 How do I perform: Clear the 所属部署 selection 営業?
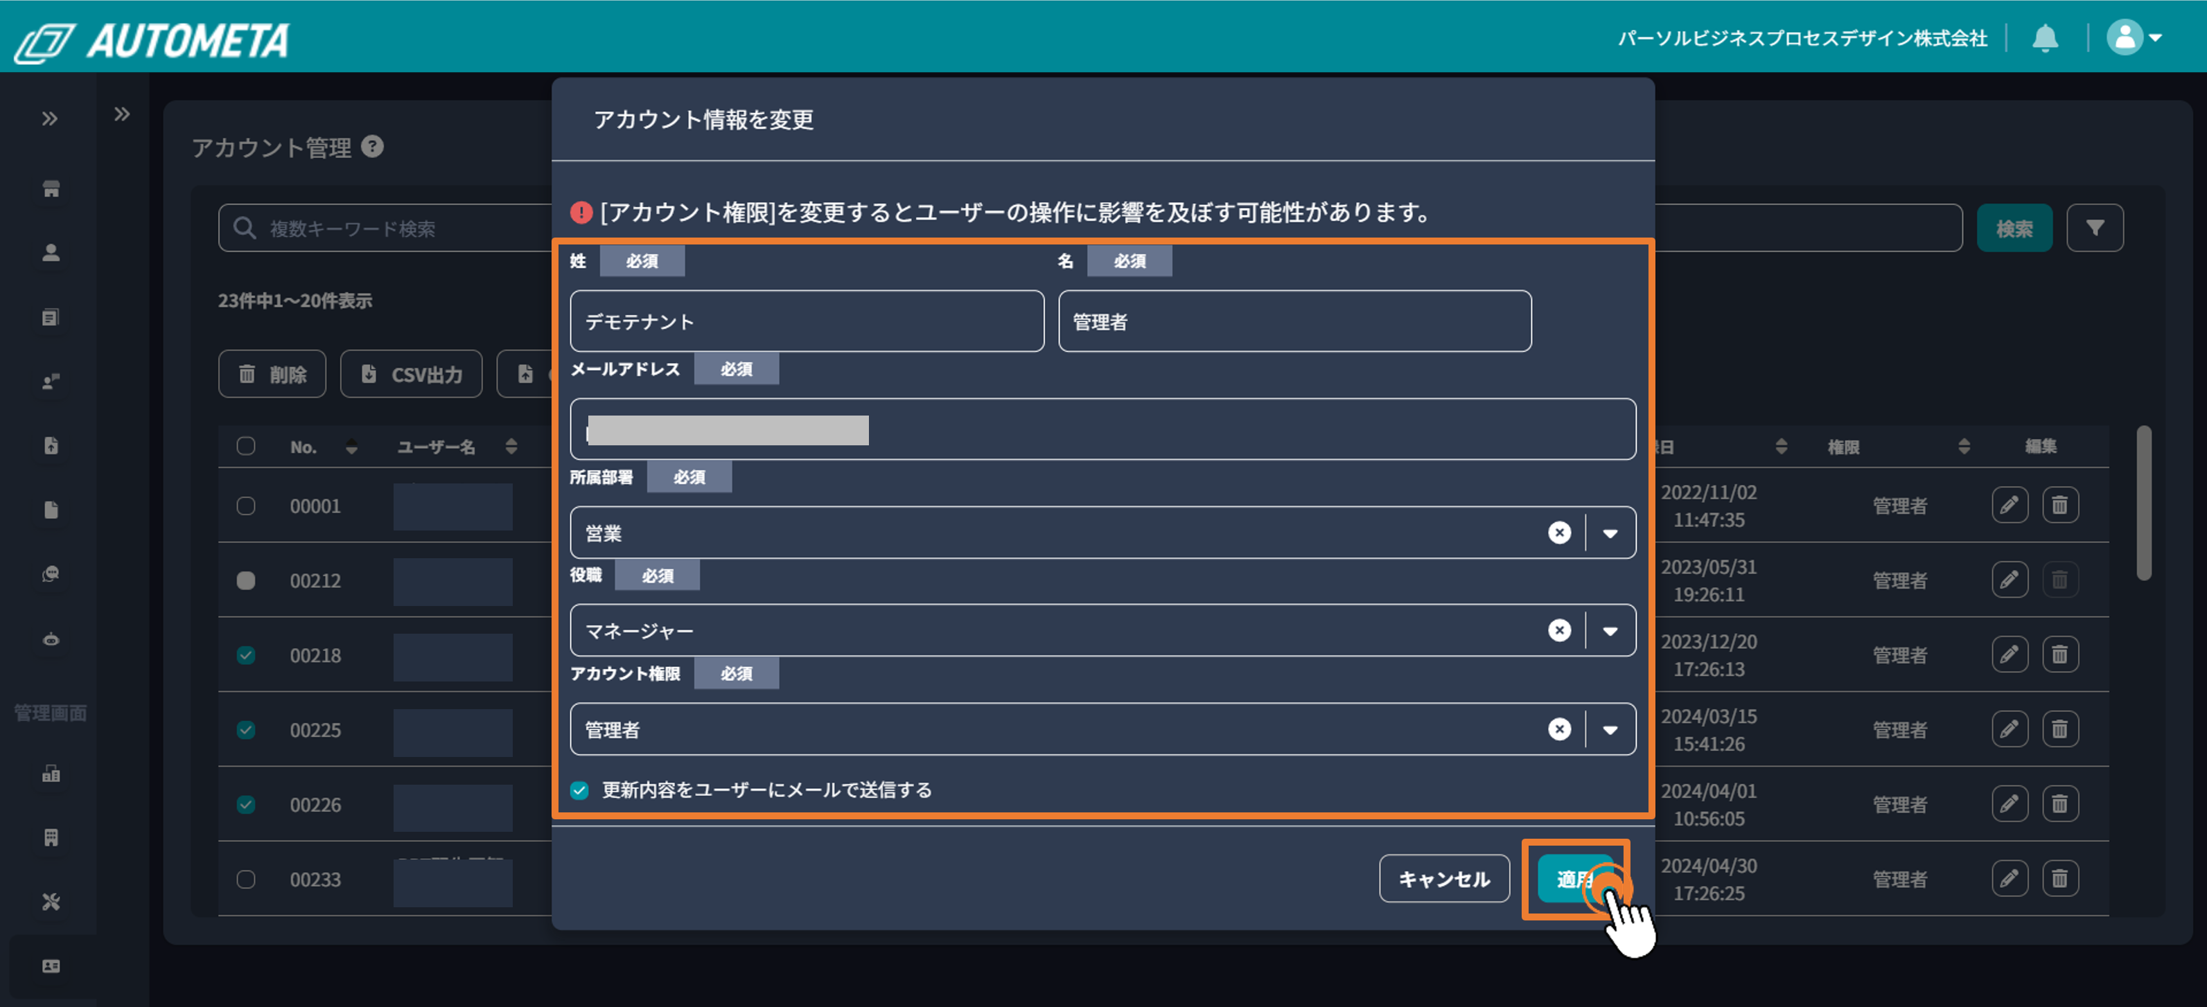point(1559,533)
